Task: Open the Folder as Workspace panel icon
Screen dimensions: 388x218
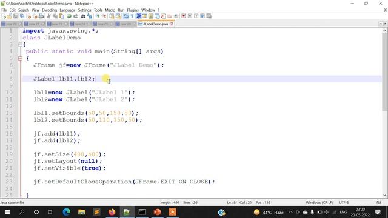Action: 170,16
